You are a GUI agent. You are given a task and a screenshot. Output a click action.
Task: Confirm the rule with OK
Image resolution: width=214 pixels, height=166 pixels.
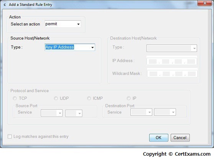(159, 138)
